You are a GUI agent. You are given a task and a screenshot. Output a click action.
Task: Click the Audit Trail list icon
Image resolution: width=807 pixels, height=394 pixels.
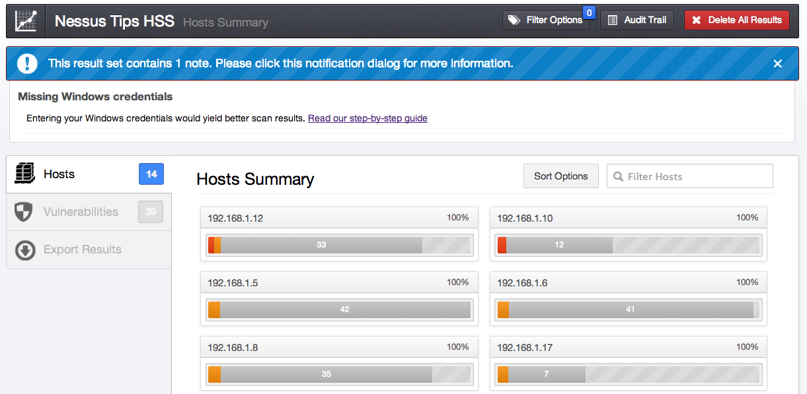tap(612, 20)
